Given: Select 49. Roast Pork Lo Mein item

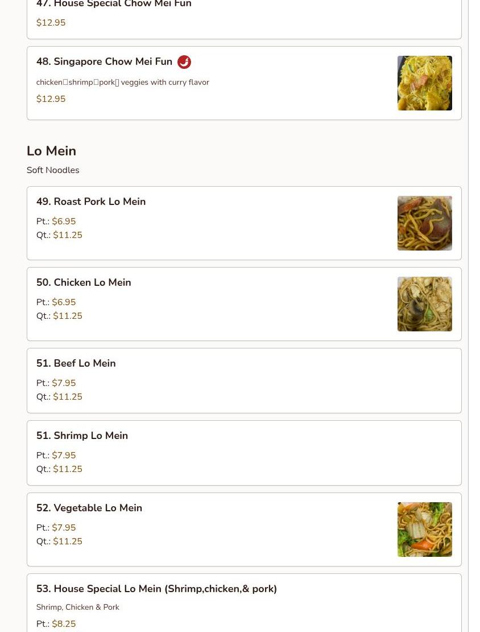Looking at the screenshot, I should [x=244, y=223].
